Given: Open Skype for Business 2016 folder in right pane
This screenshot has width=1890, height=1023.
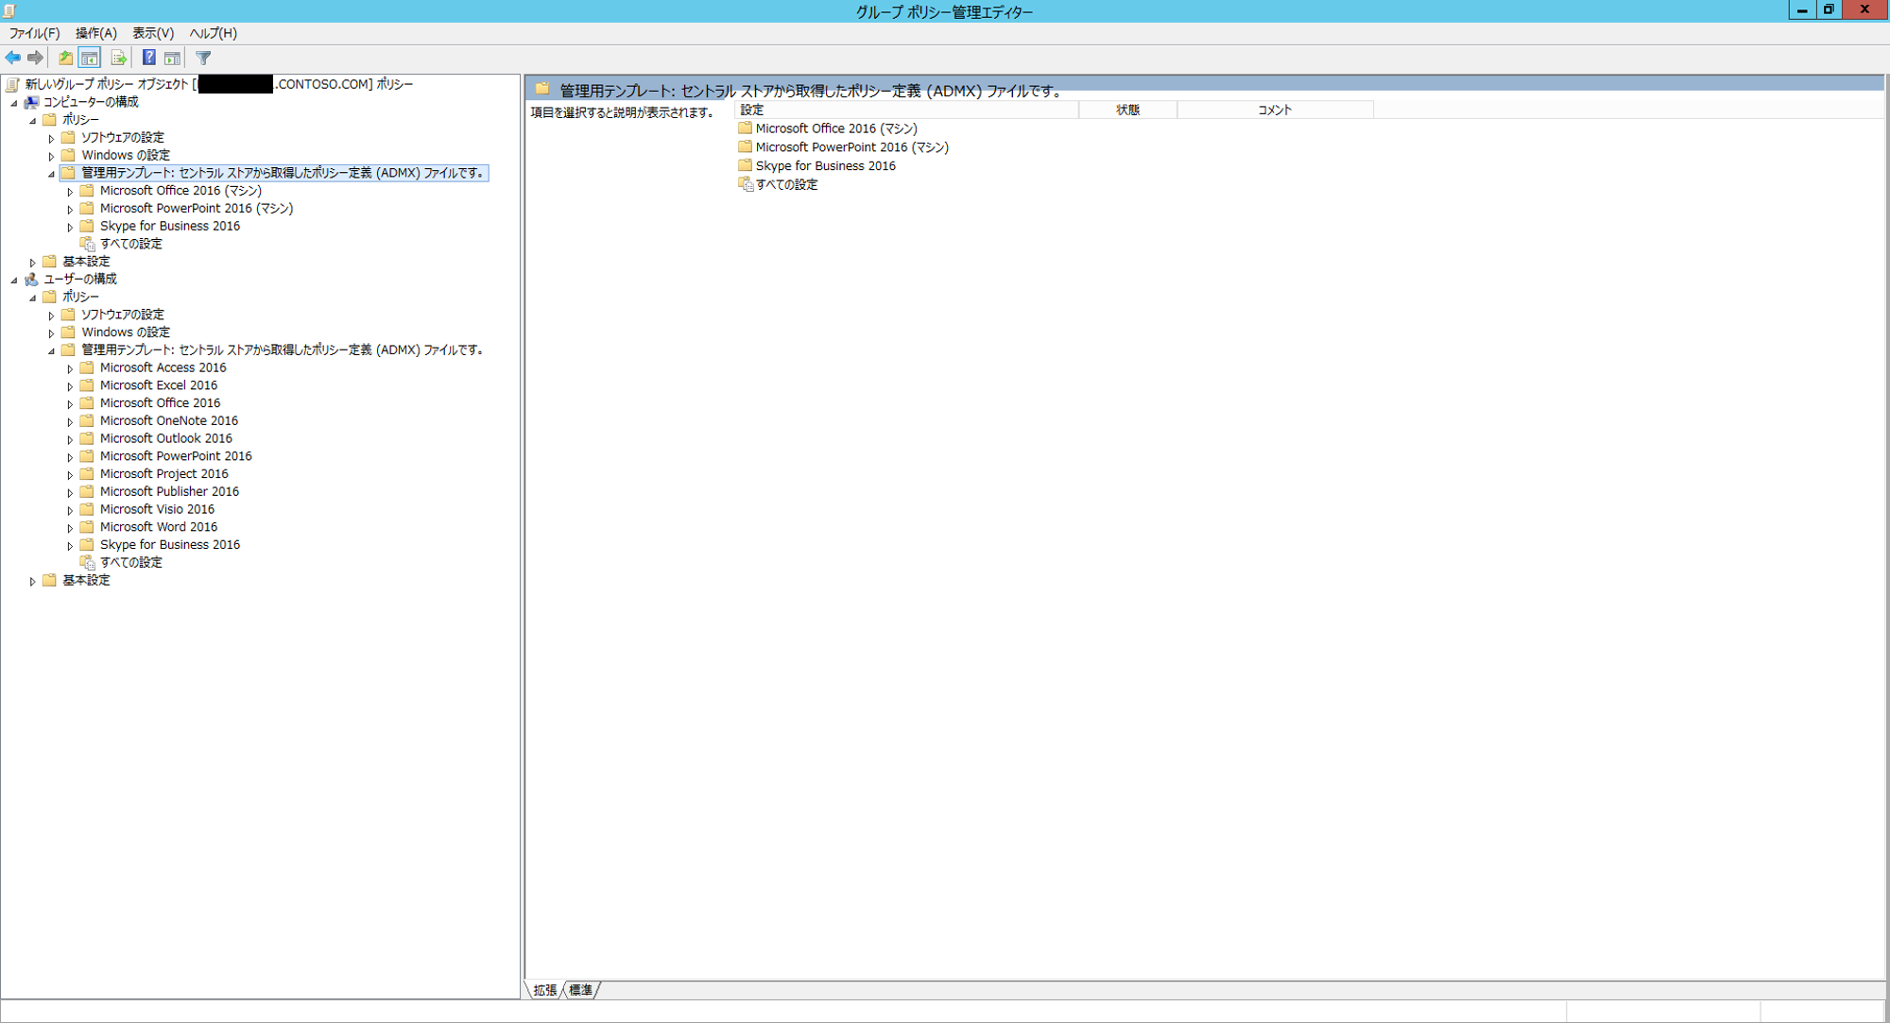Looking at the screenshot, I should click(825, 166).
